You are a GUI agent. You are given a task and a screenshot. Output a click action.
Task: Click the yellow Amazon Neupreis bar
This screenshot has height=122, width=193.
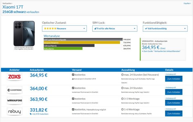point(82,42)
